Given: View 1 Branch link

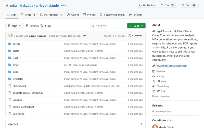Looking at the screenshot, I should click(32, 26).
